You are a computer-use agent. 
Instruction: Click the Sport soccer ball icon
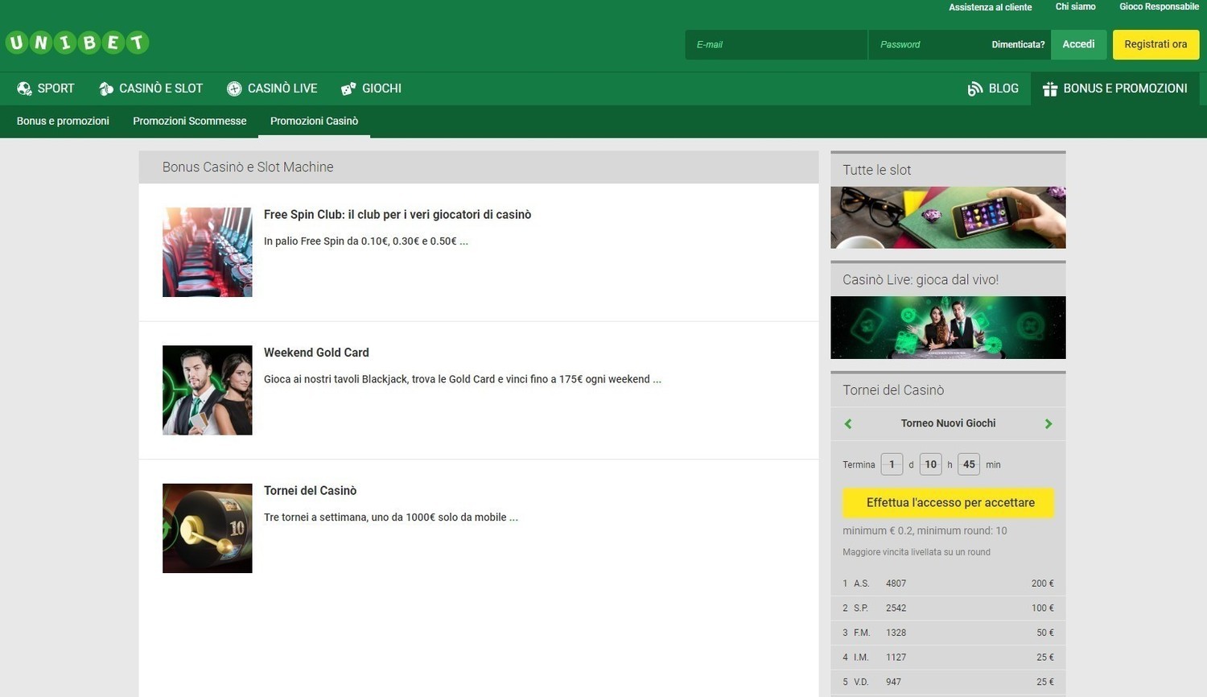24,89
